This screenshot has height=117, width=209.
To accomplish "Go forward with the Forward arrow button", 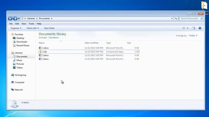I will 15,19.
